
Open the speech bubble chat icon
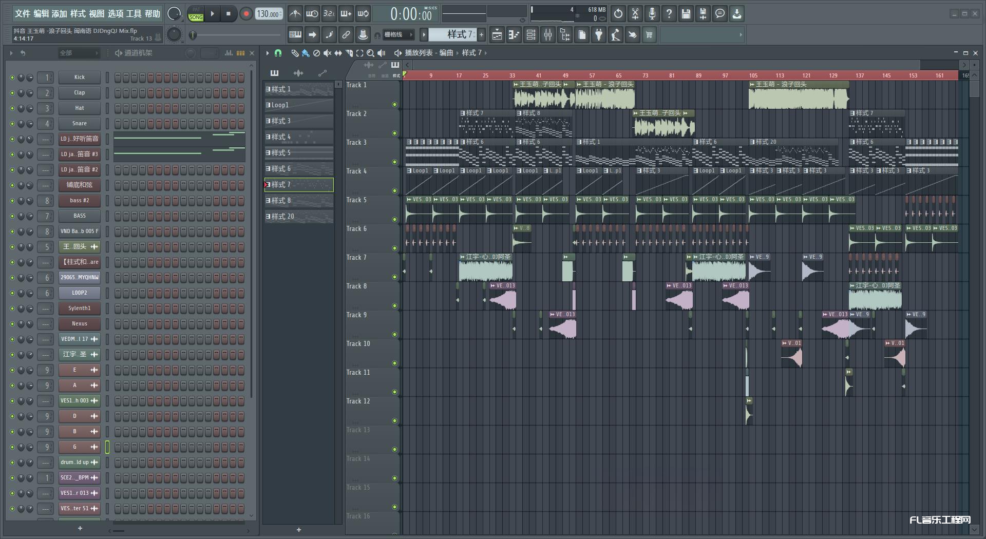(720, 14)
